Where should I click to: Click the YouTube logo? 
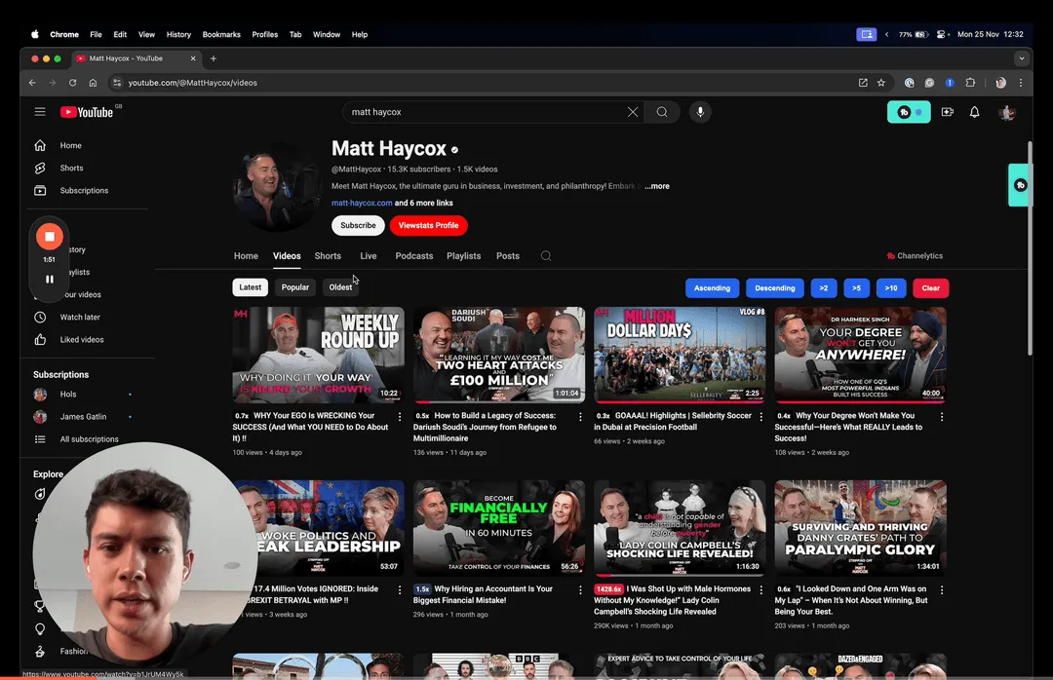coord(88,112)
